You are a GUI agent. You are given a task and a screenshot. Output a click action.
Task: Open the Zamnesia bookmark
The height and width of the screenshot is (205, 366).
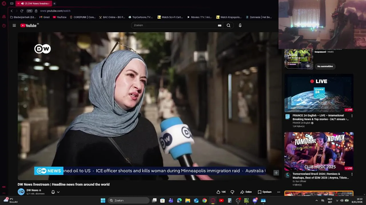(x=259, y=17)
